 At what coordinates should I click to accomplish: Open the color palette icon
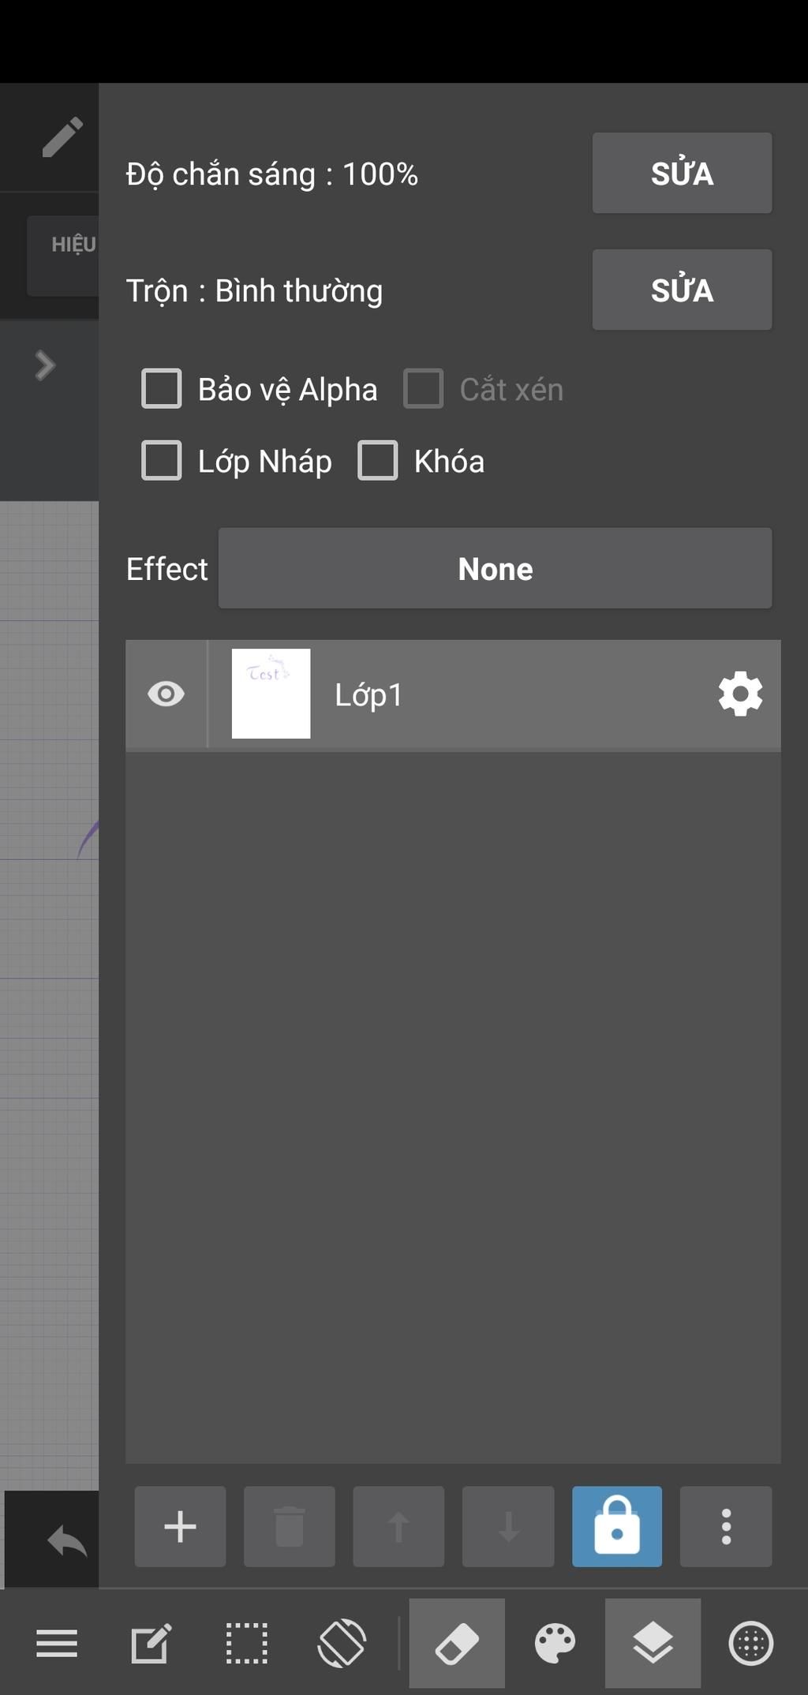pos(555,1644)
